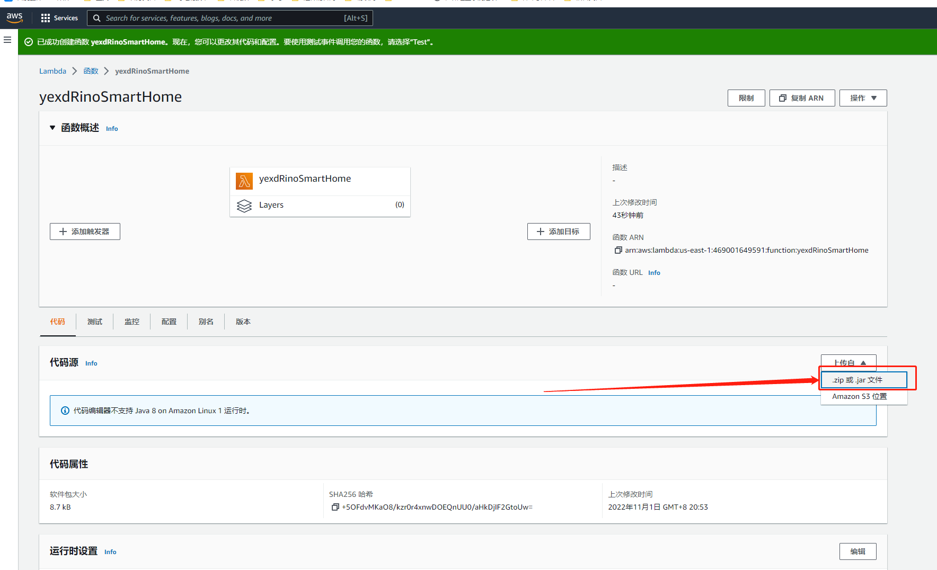The height and width of the screenshot is (570, 937).
Task: Choose Amazon S3 位置 option
Action: (864, 396)
